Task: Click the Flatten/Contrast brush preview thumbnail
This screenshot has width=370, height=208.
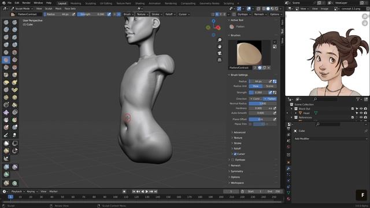Action: [249, 53]
